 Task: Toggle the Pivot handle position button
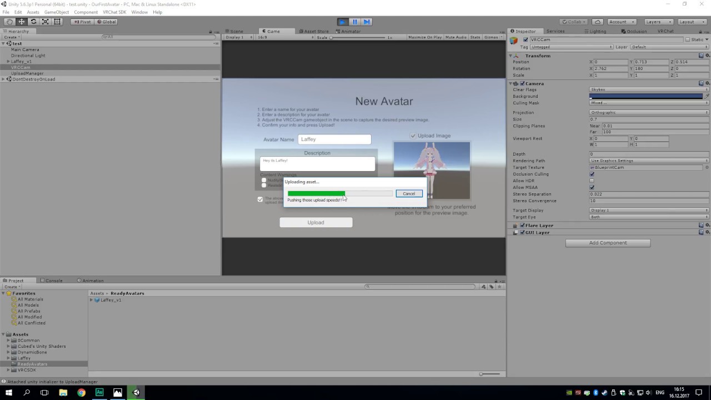coord(82,22)
